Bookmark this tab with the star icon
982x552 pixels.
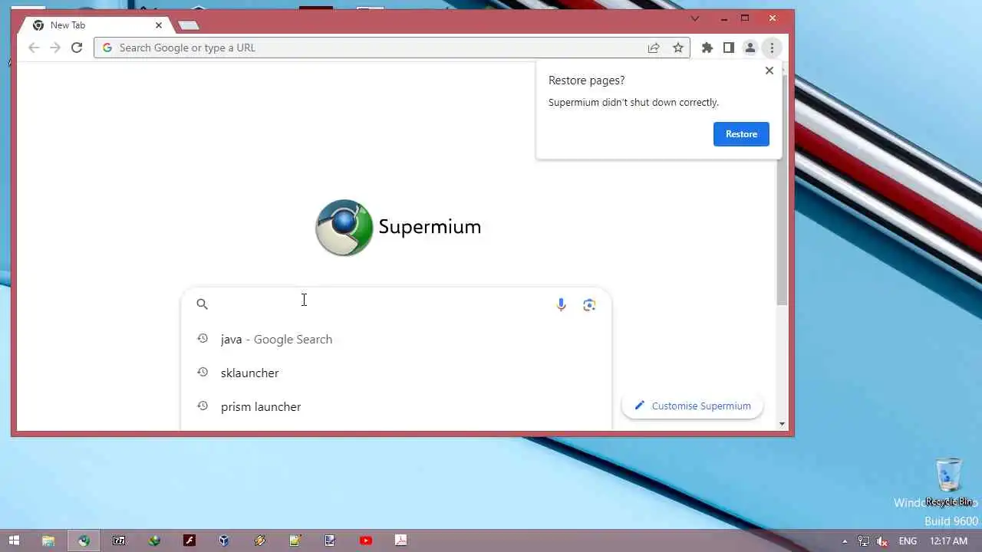click(x=678, y=48)
